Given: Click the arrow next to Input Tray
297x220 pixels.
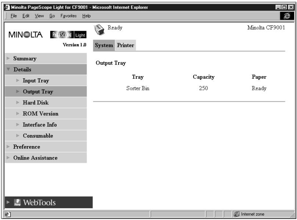Looking at the screenshot, I should tap(18, 80).
